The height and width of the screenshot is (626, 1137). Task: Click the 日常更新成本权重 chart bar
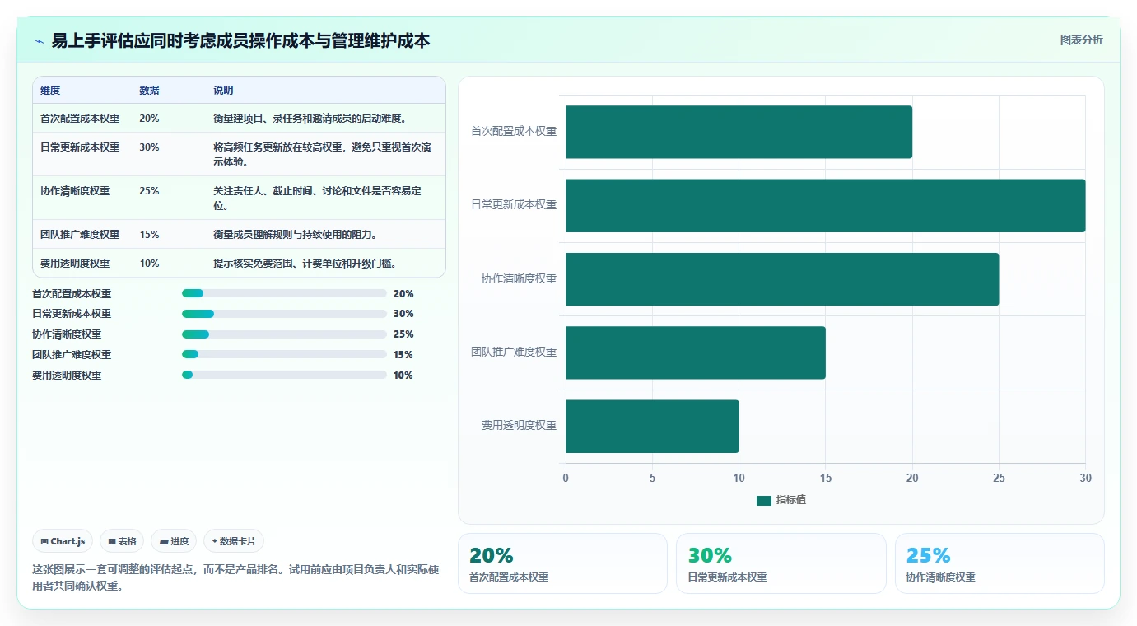point(825,205)
